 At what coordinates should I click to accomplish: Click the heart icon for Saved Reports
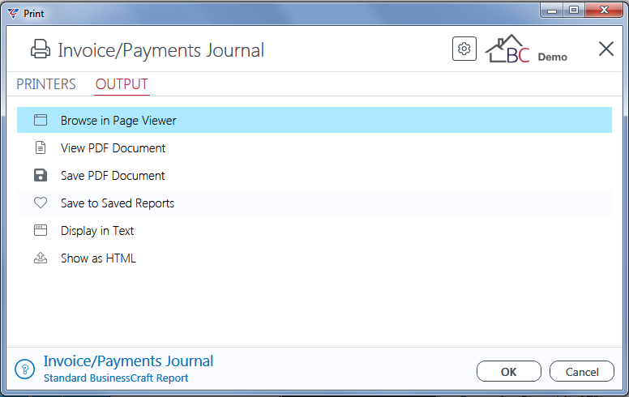[41, 203]
